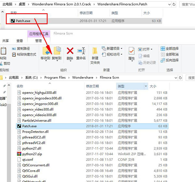Open the Manage (管理) ribbon tab

(39, 41)
